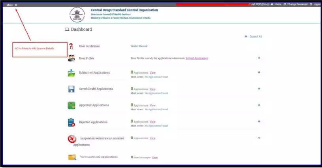Click the View Historical Applications folder icon
322x168 pixels.
72,157
